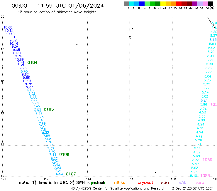Click the wave height value 6.21
This screenshot has height=191, width=217.
click(204, 100)
